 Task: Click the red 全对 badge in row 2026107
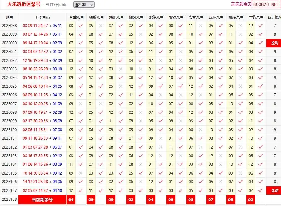(275, 190)
